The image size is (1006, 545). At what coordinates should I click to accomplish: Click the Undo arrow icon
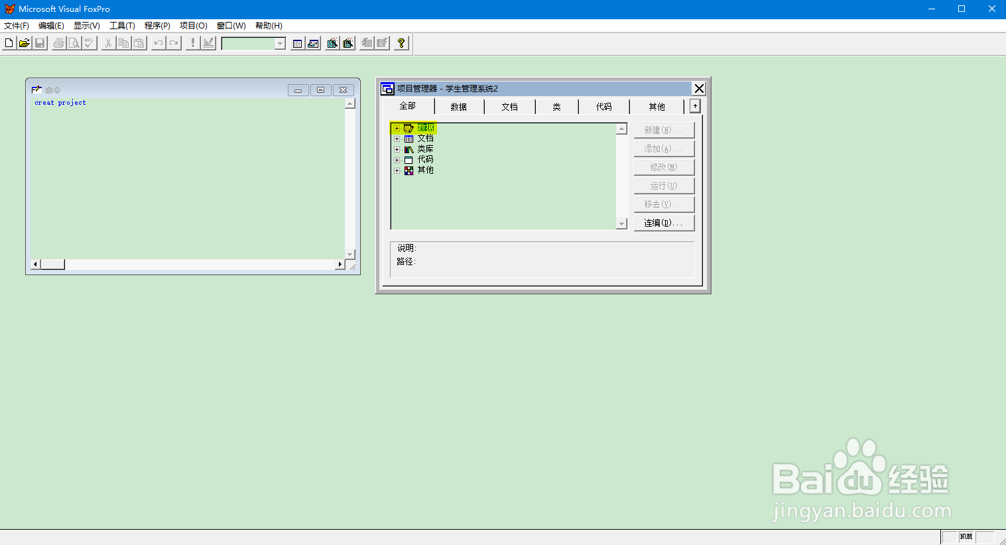pos(158,43)
